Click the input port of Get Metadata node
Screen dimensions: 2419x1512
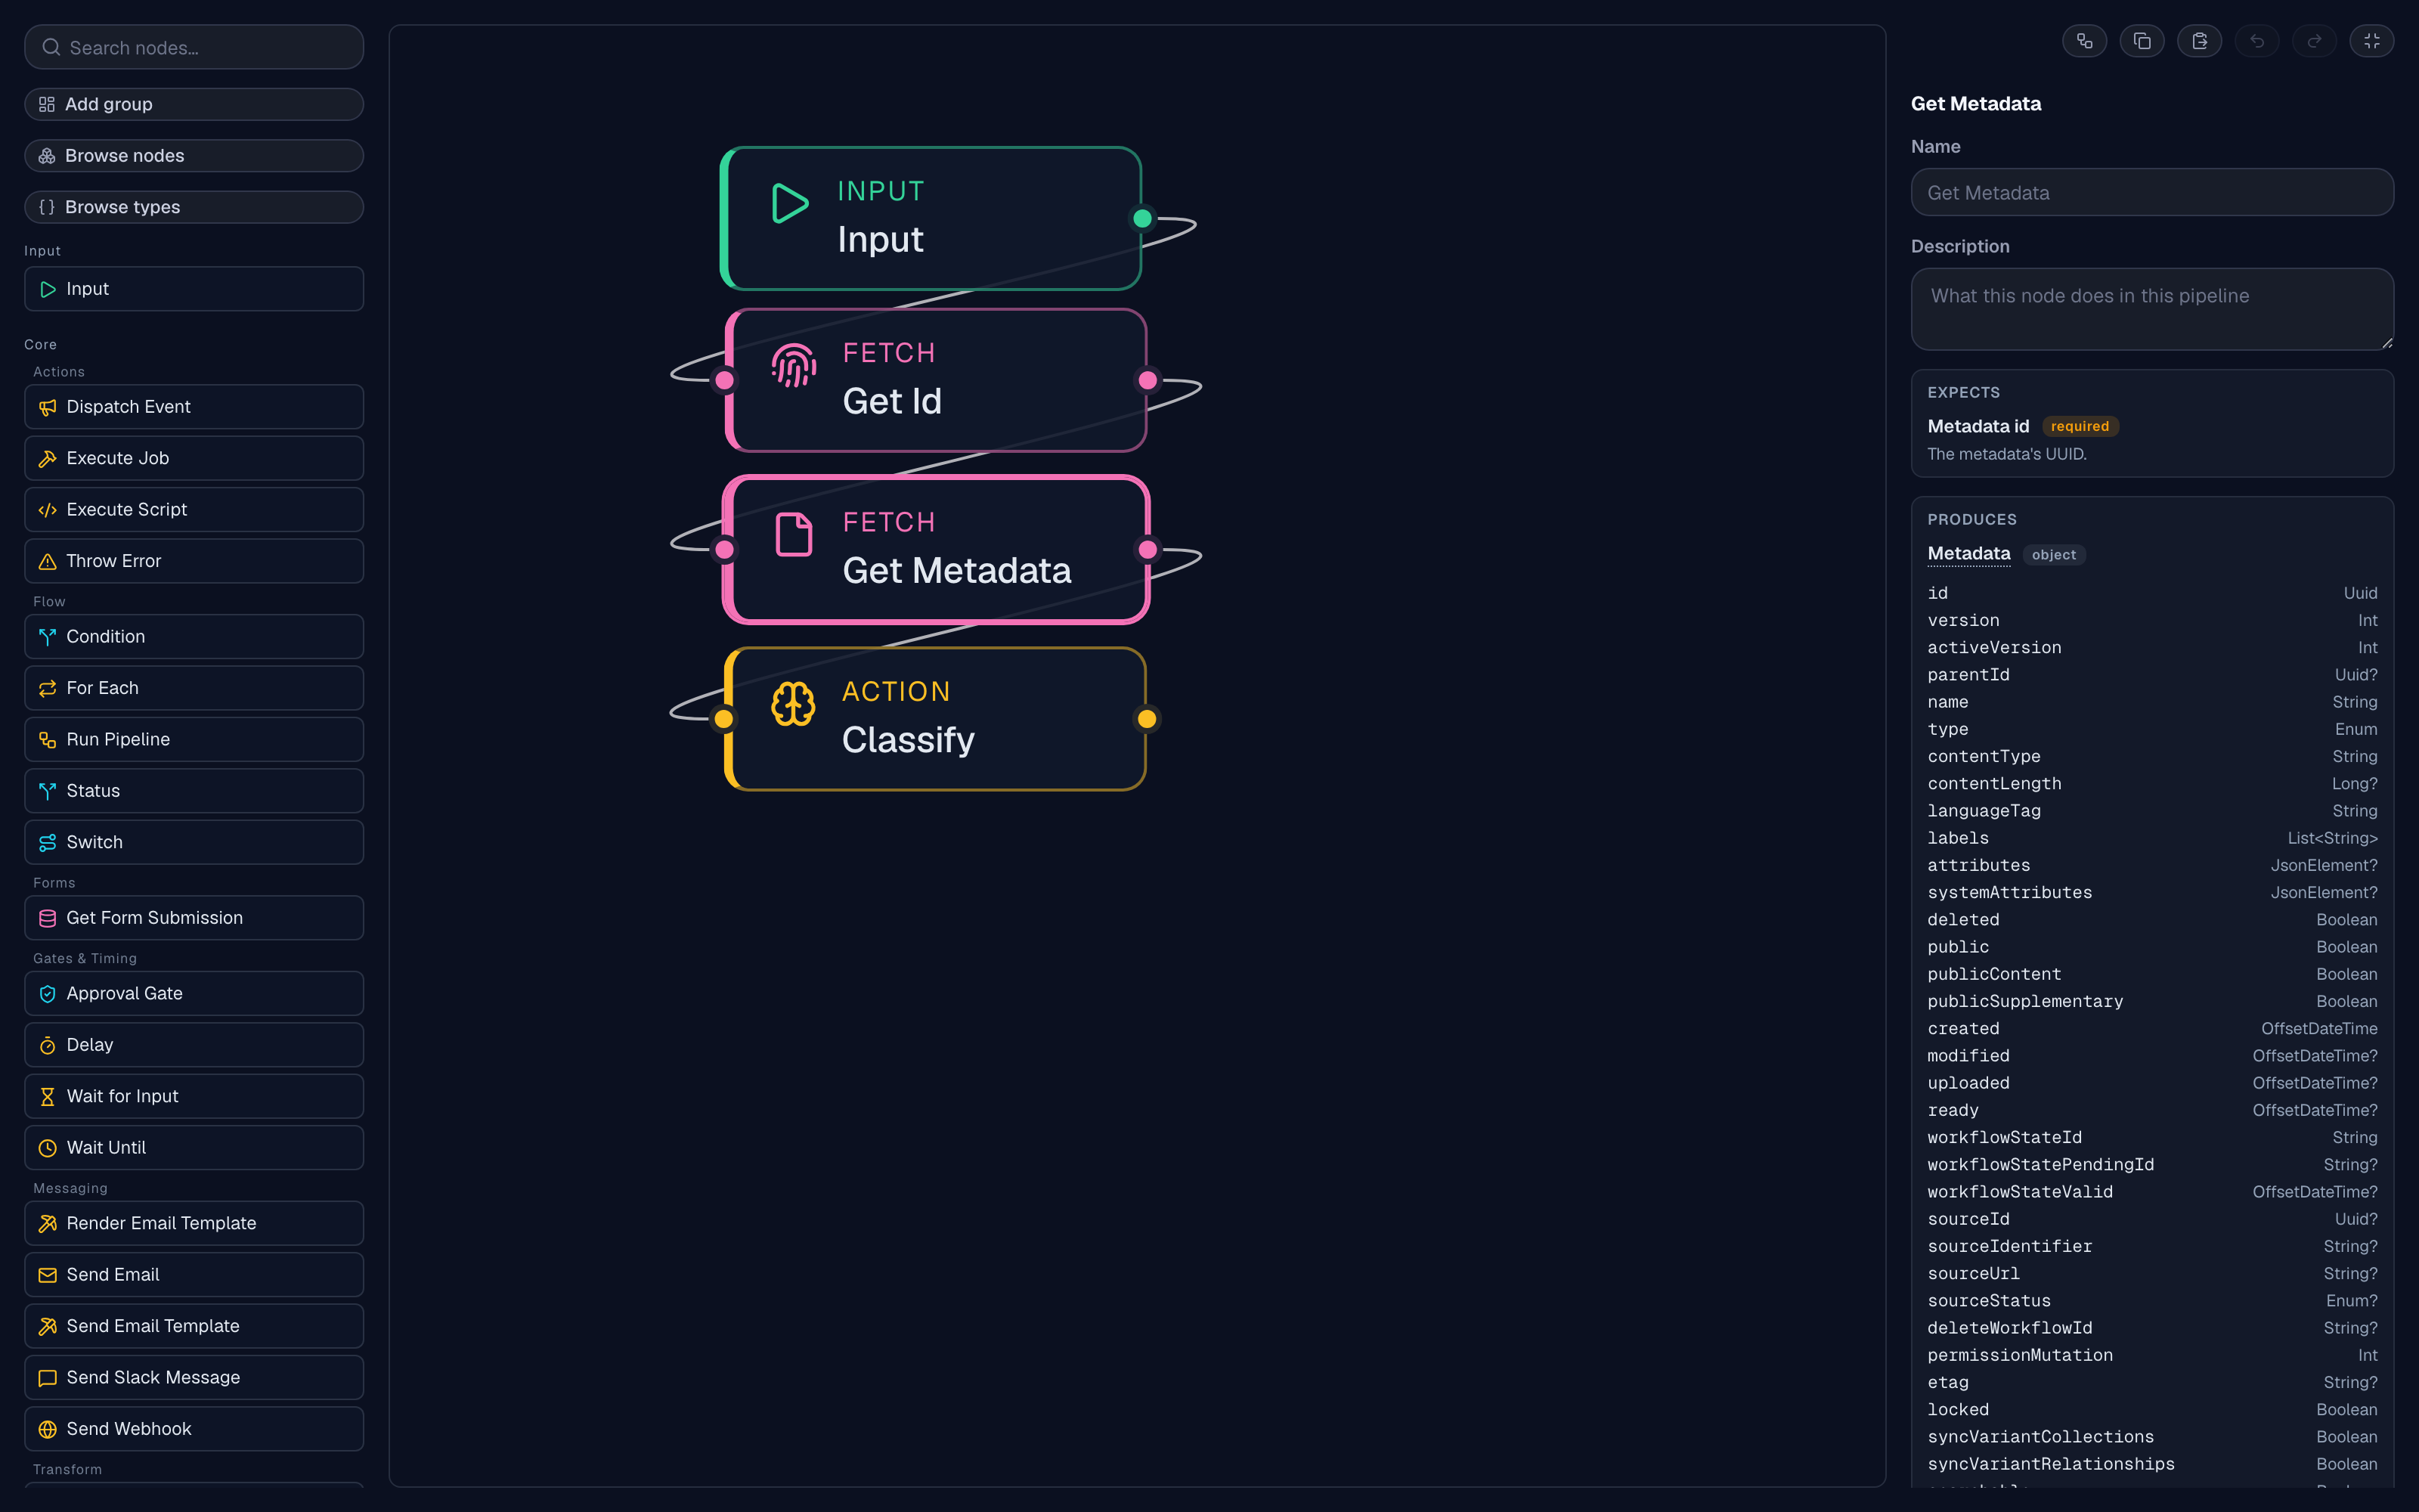coord(725,549)
